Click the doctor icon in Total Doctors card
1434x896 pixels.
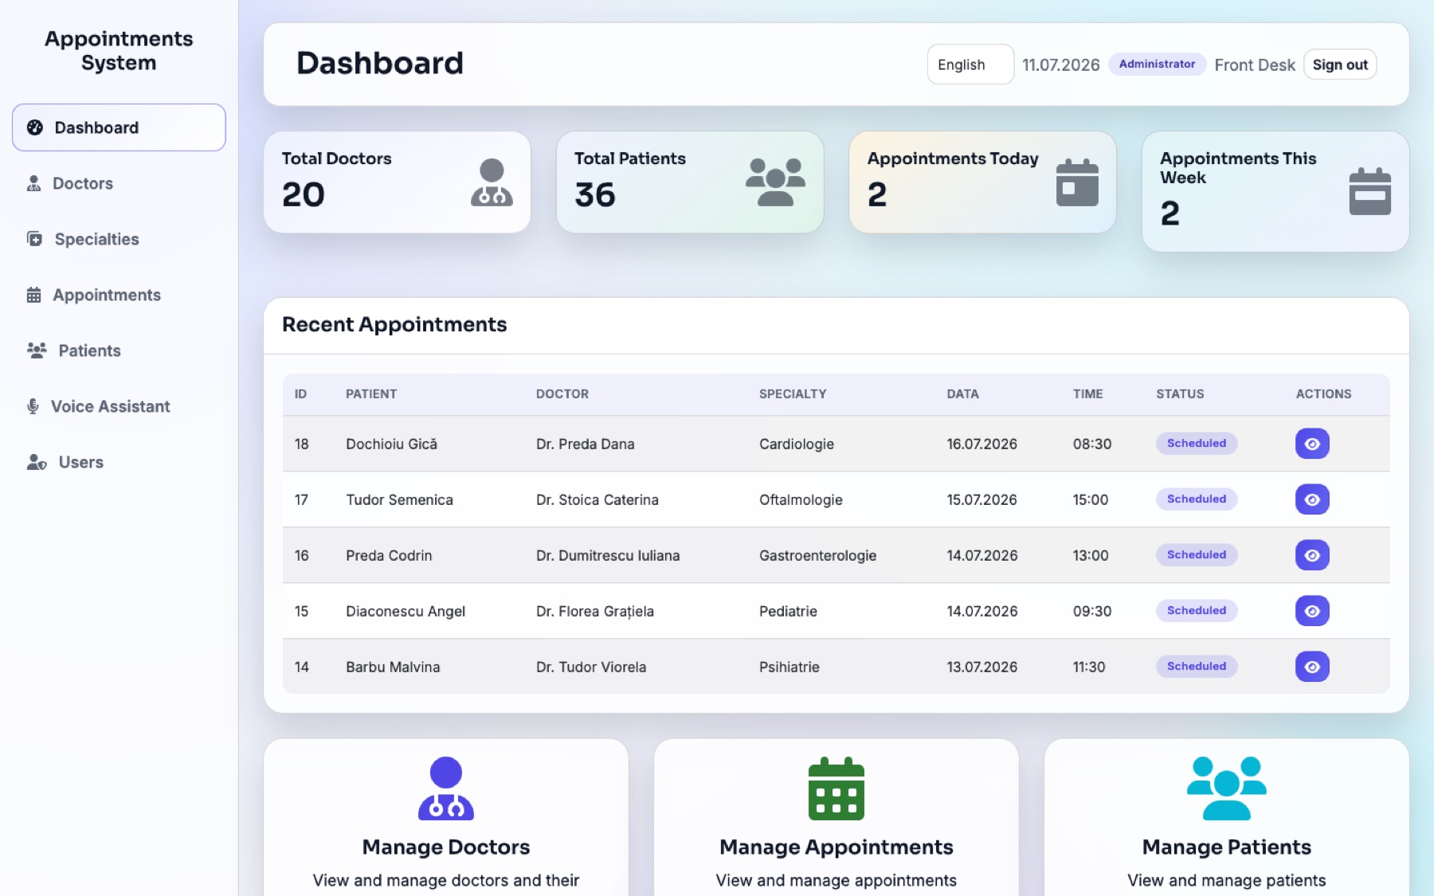[x=492, y=182]
